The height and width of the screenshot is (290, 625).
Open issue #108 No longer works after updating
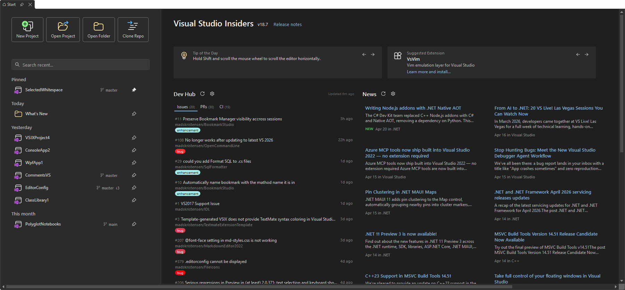pos(229,140)
